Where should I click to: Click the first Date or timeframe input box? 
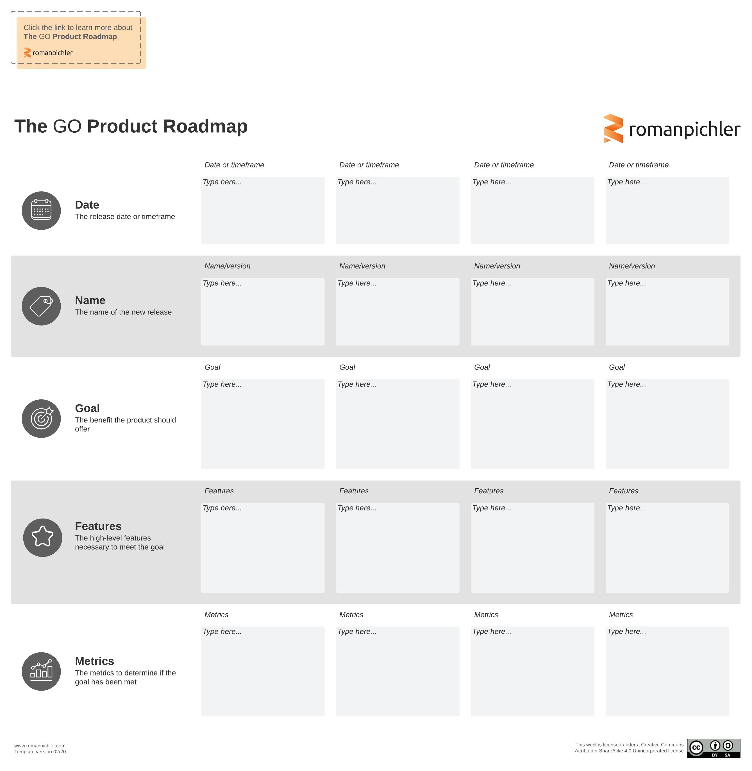[263, 211]
